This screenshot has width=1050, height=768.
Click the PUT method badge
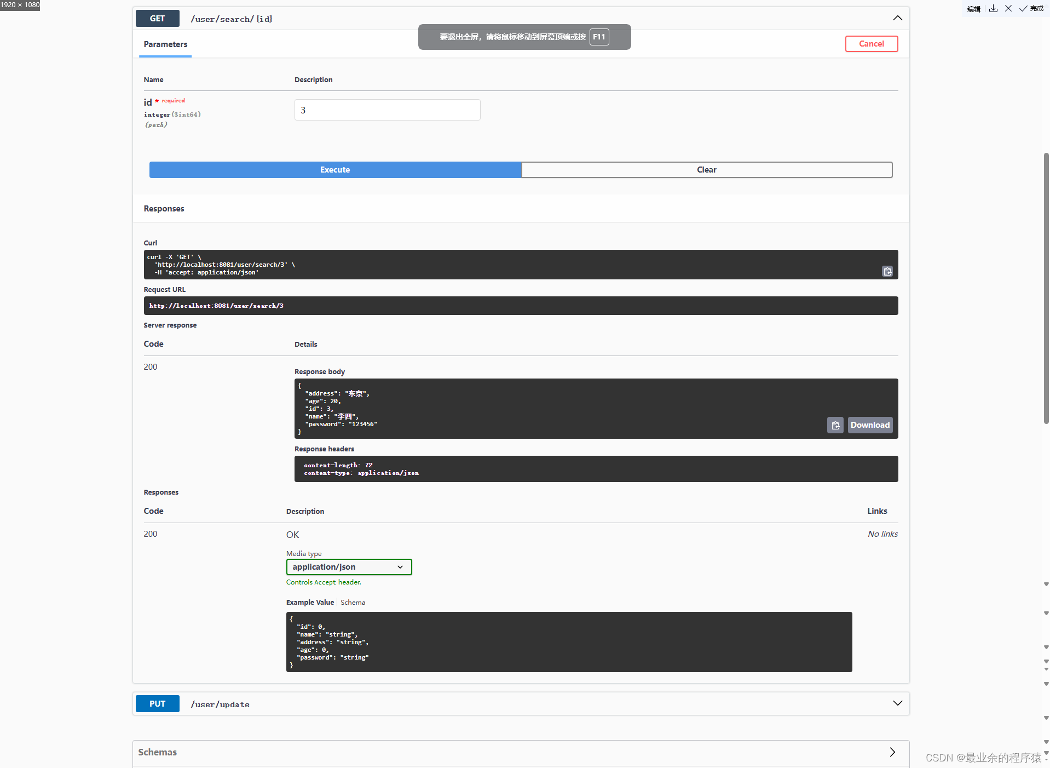(x=157, y=704)
